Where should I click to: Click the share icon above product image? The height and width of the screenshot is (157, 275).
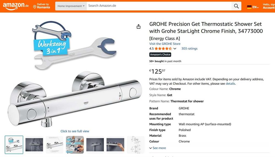click(139, 27)
